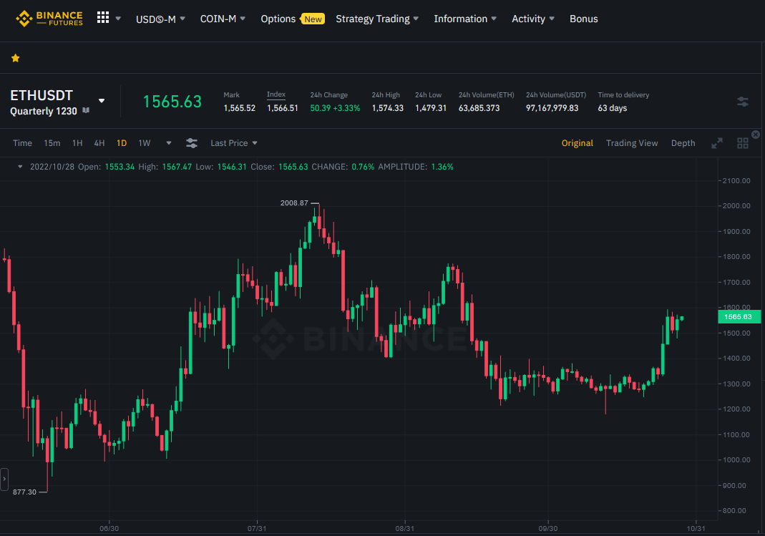
Task: Select the 1H chart interval
Action: point(77,143)
